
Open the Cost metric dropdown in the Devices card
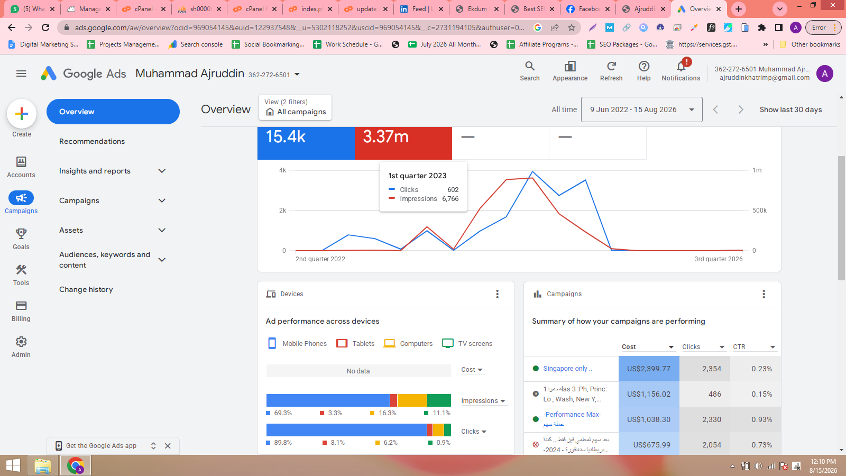pyautogui.click(x=472, y=370)
